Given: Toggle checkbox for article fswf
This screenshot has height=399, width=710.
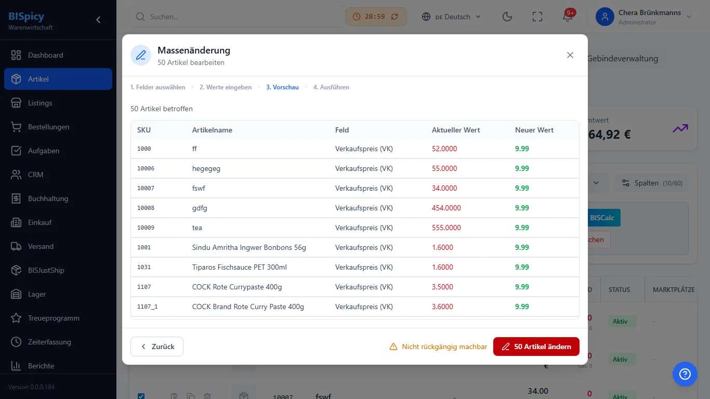Looking at the screenshot, I should pyautogui.click(x=141, y=396).
